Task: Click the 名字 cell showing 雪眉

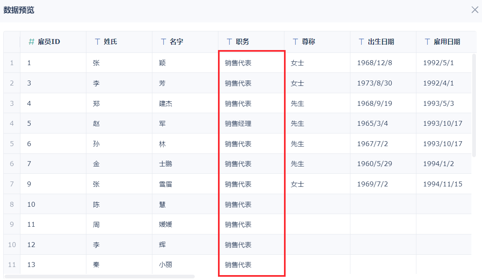Action: (x=165, y=184)
